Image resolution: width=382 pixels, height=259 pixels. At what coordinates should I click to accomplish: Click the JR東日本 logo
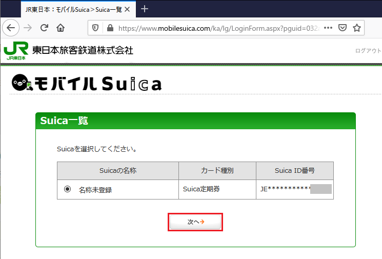point(16,51)
